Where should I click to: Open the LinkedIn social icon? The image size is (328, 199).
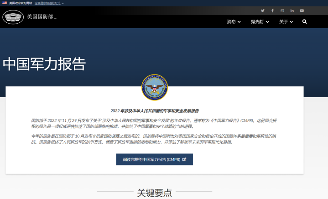pyautogui.click(x=292, y=10)
